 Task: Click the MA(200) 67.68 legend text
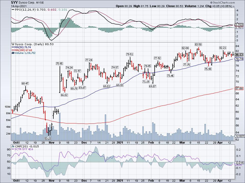(23, 50)
